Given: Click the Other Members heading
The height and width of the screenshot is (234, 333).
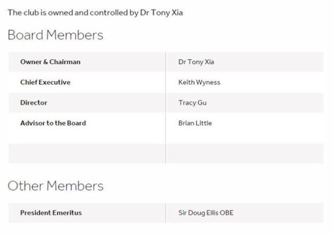Looking at the screenshot, I should pyautogui.click(x=55, y=186).
